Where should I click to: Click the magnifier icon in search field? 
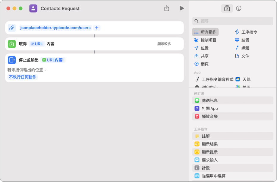tap(196, 21)
